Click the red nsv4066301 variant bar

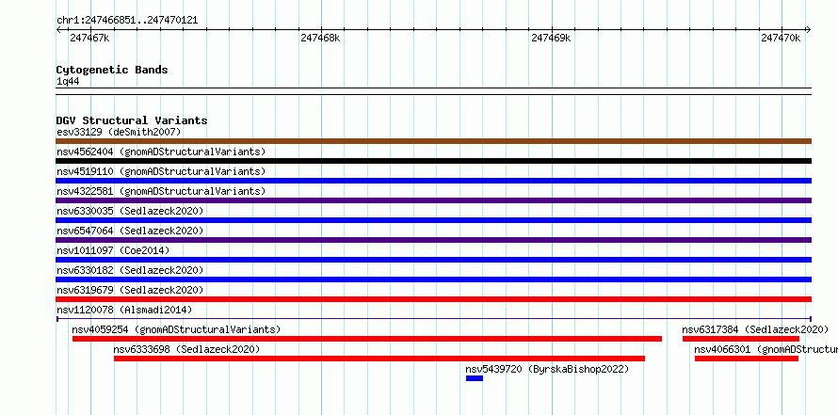point(746,359)
